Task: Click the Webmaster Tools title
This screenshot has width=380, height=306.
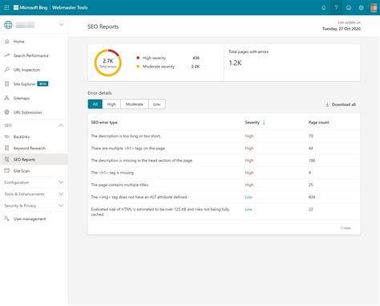Action: [70, 7]
